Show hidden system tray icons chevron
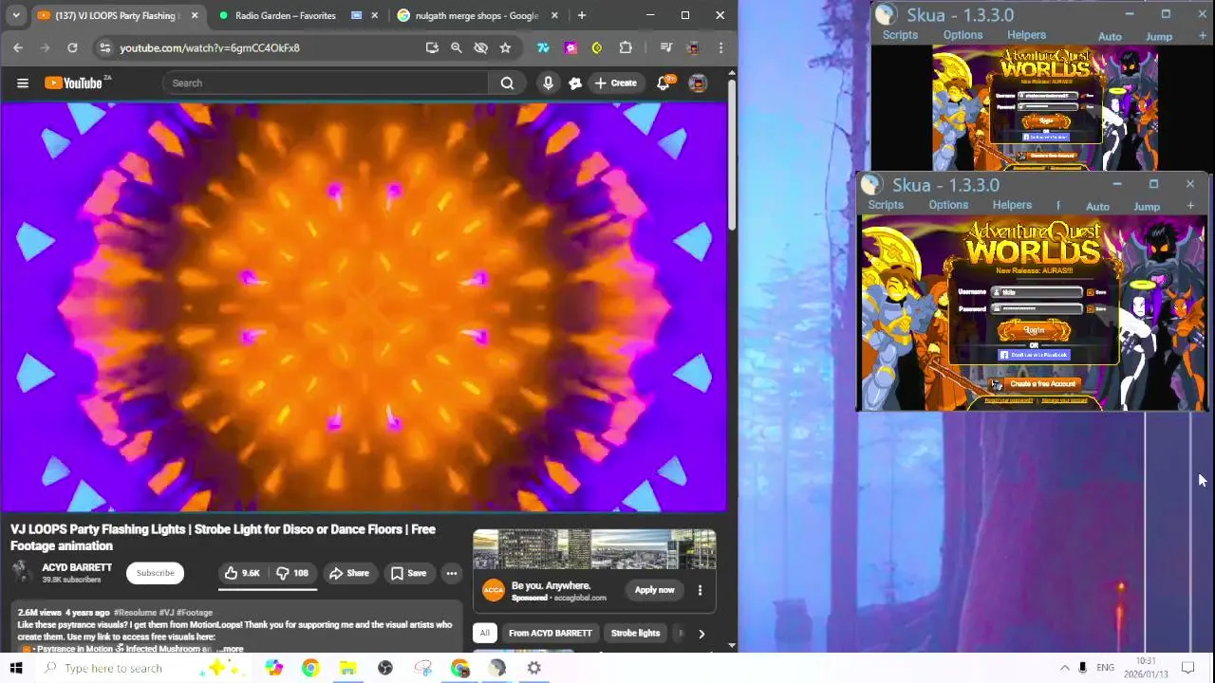The image size is (1215, 683). [x=1064, y=668]
